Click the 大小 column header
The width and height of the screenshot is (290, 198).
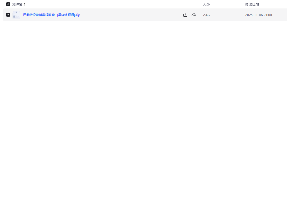click(206, 4)
